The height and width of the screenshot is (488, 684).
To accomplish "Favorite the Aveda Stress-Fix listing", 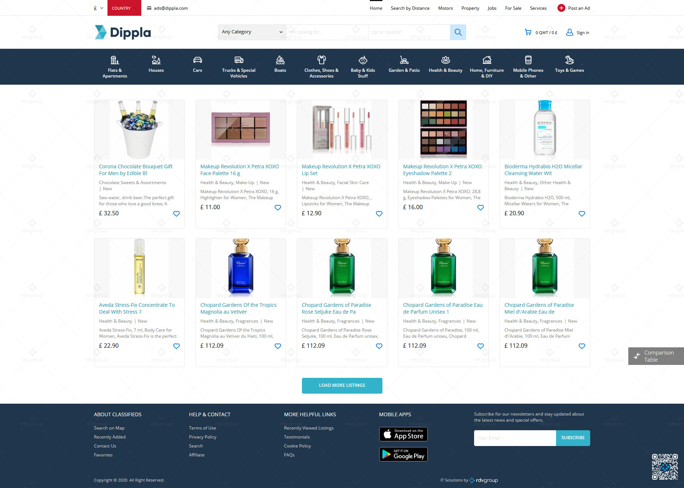I will click(x=176, y=346).
